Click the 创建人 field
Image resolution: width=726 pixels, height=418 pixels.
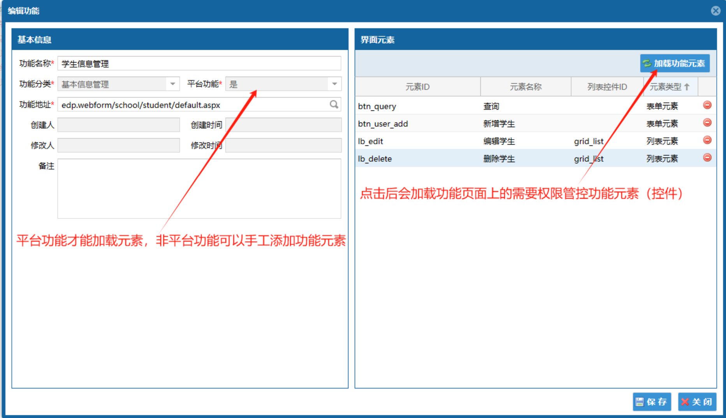tap(118, 125)
